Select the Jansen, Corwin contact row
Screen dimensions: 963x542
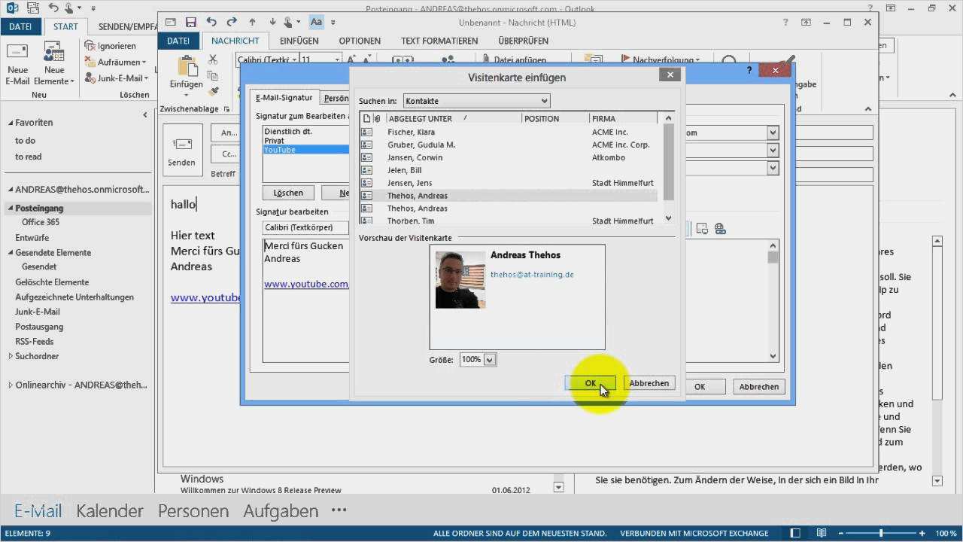pyautogui.click(x=415, y=157)
